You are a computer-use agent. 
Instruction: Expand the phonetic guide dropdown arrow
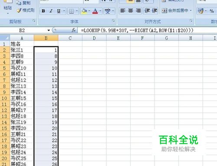(x=113, y=11)
